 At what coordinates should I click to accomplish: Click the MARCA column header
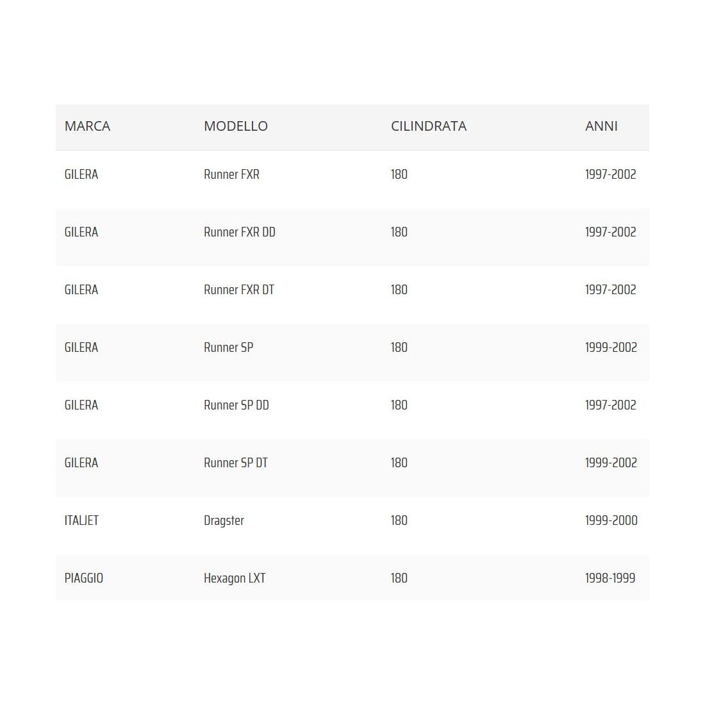coord(87,126)
